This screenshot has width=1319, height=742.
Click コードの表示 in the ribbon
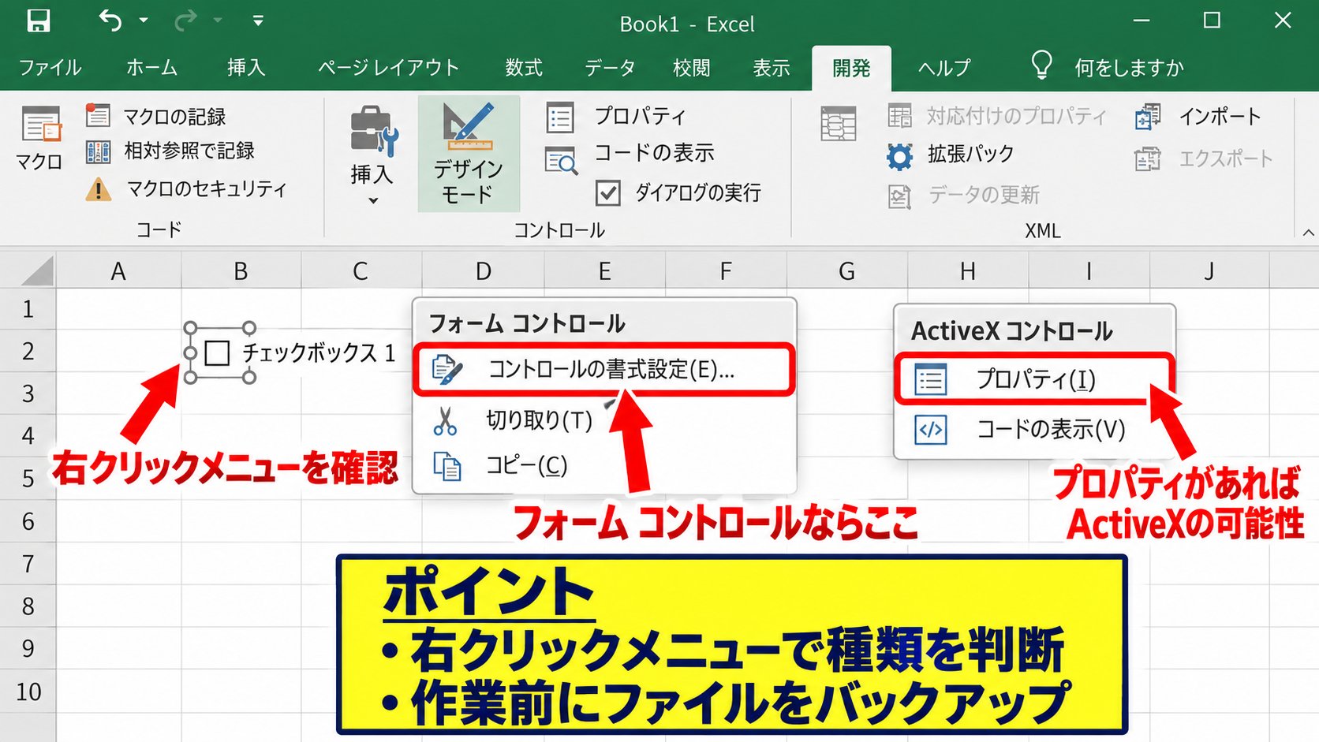[630, 153]
